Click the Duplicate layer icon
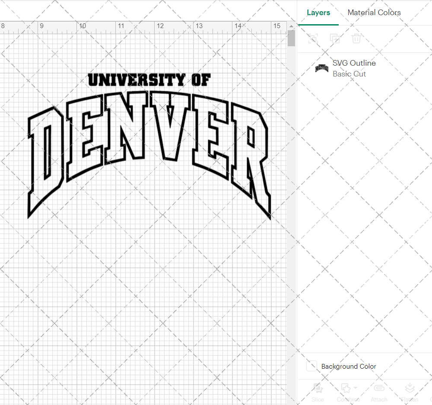 (x=335, y=38)
